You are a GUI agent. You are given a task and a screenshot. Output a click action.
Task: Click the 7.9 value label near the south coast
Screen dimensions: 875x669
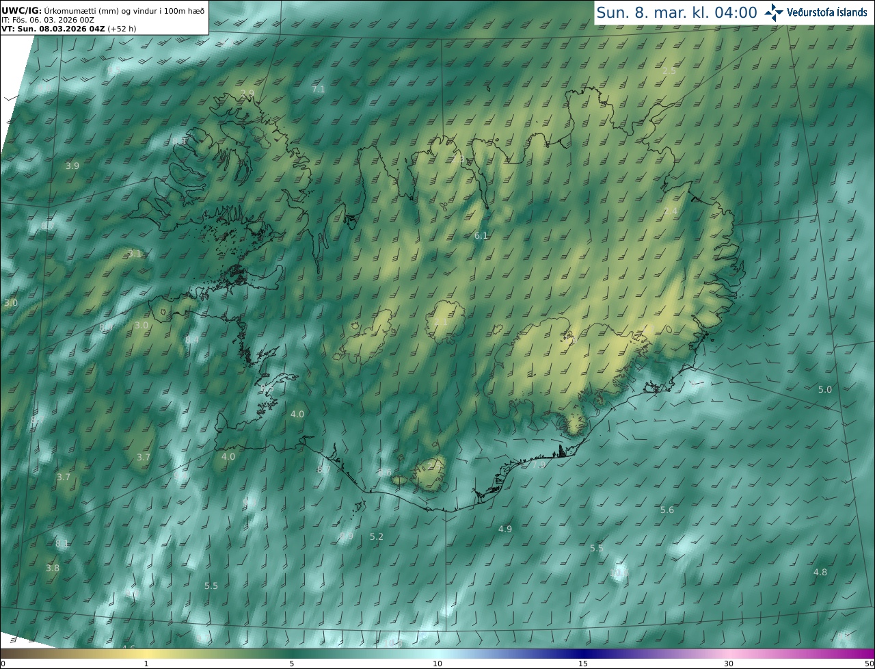pos(539,465)
